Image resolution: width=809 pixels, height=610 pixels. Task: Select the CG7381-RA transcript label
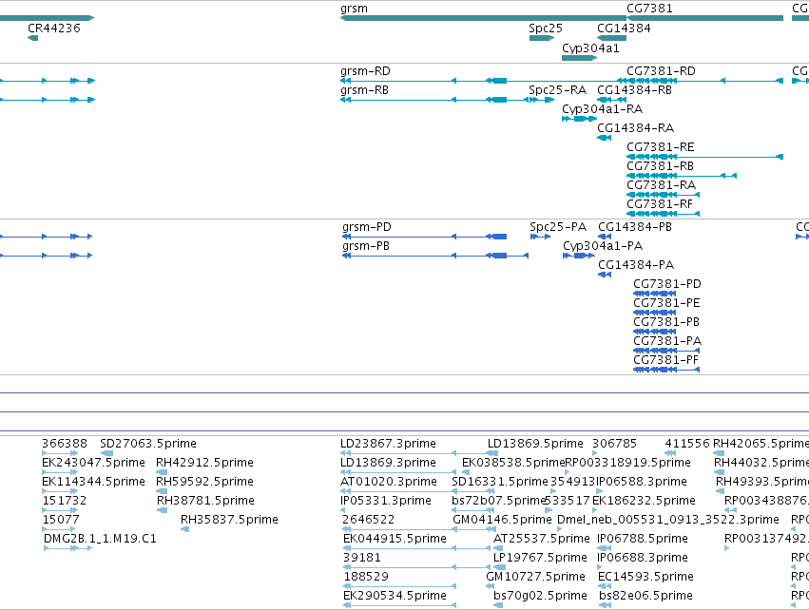(662, 185)
